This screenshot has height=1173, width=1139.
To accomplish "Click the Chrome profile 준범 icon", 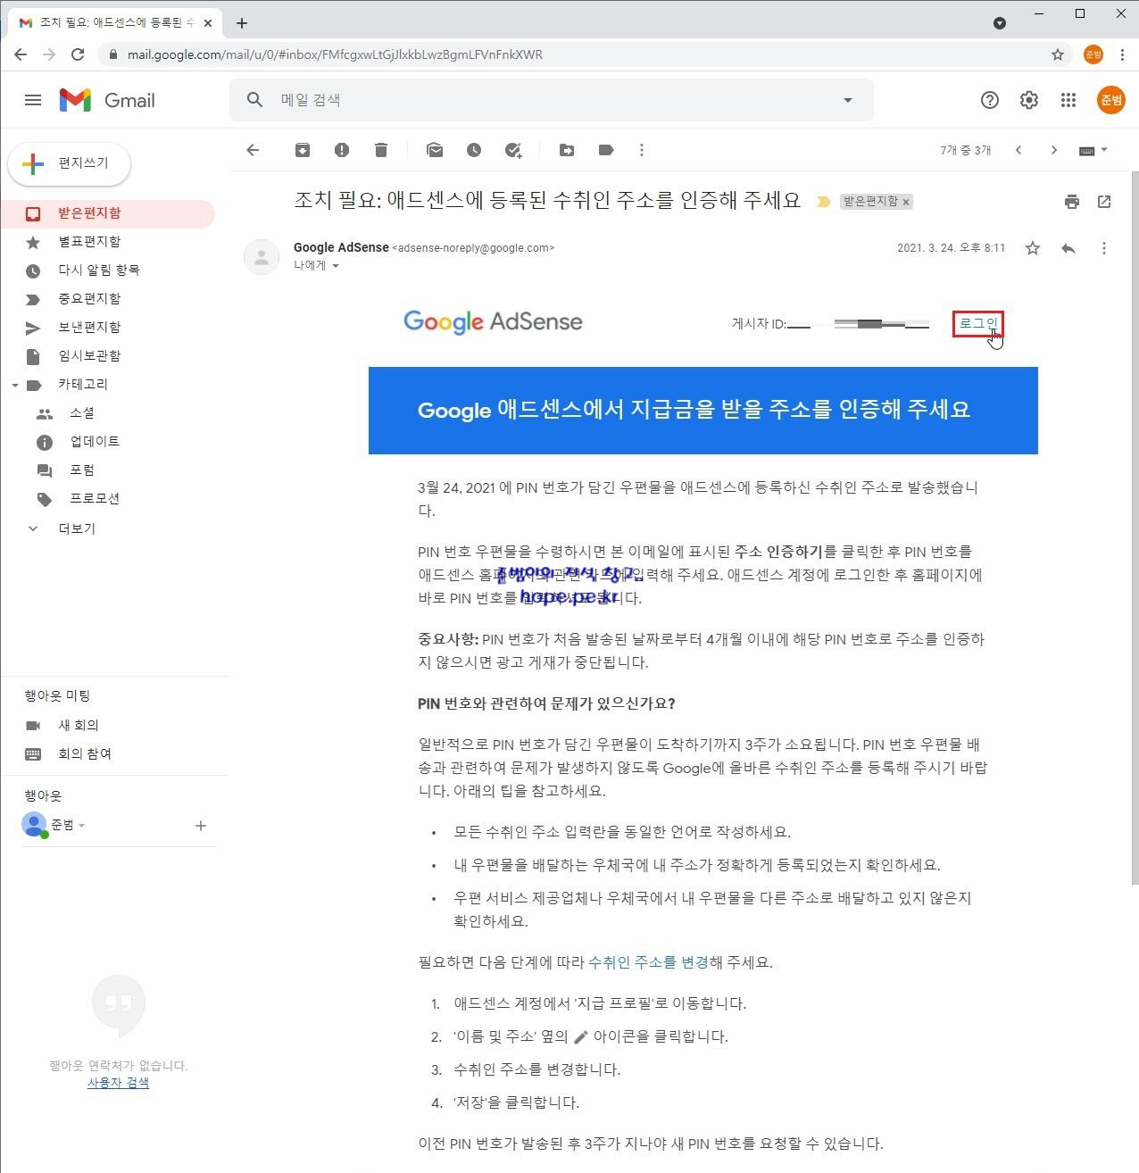I will point(1093,54).
